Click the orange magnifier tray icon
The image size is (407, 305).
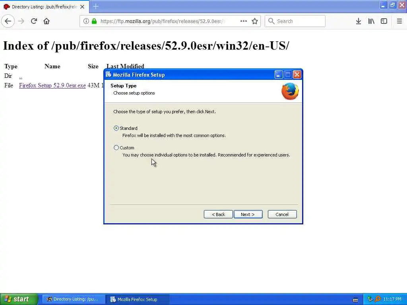[x=378, y=299]
